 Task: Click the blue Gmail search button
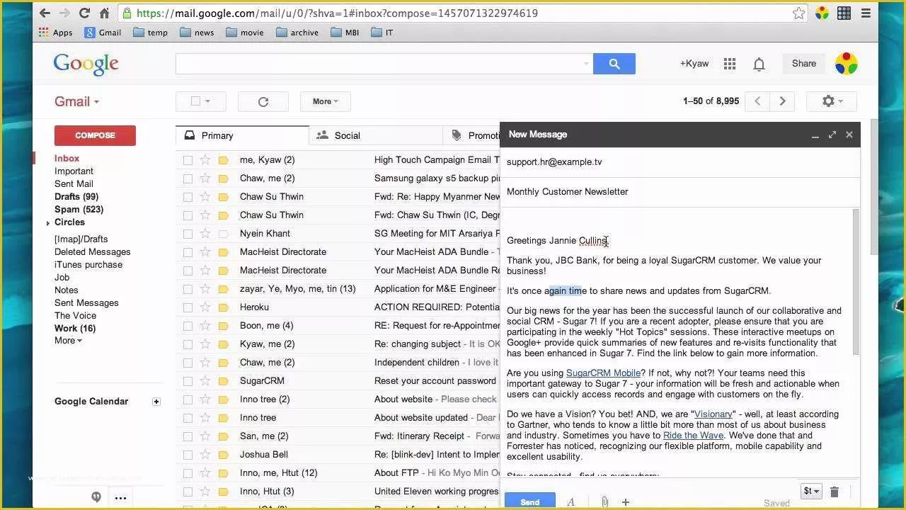pos(614,64)
